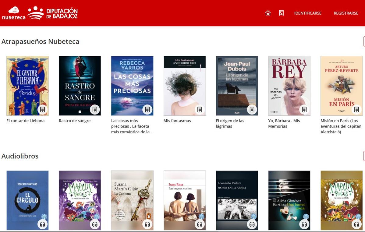Click the REGISTRARSE link

point(346,13)
